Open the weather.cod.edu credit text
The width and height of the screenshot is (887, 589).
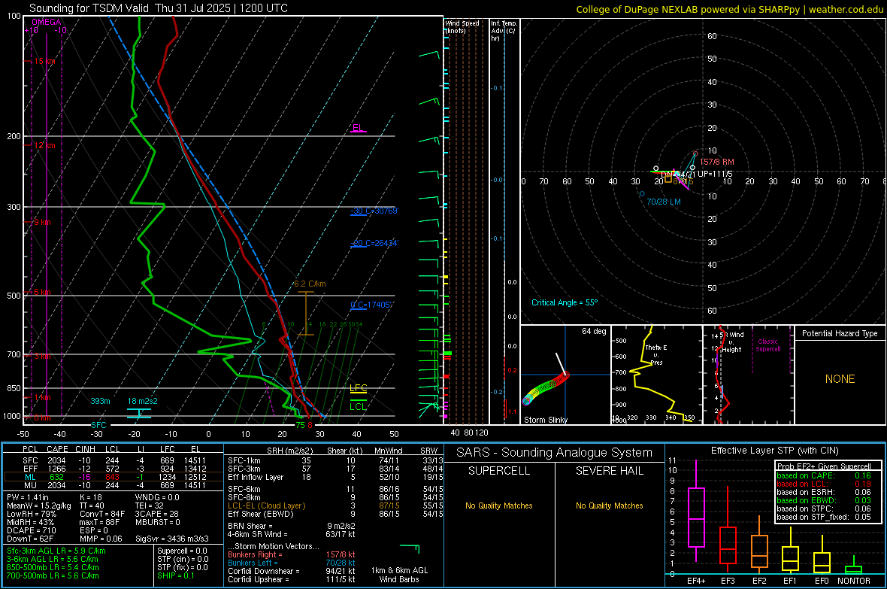pos(846,9)
